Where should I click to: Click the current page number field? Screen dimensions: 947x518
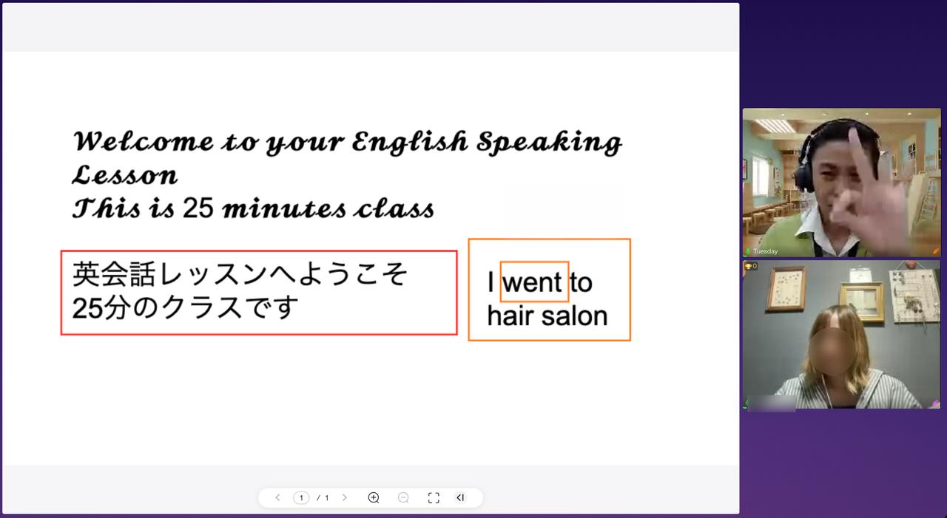coord(301,497)
